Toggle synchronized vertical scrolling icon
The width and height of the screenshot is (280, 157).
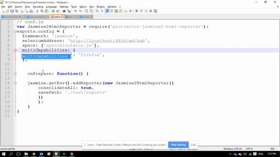click(86, 11)
